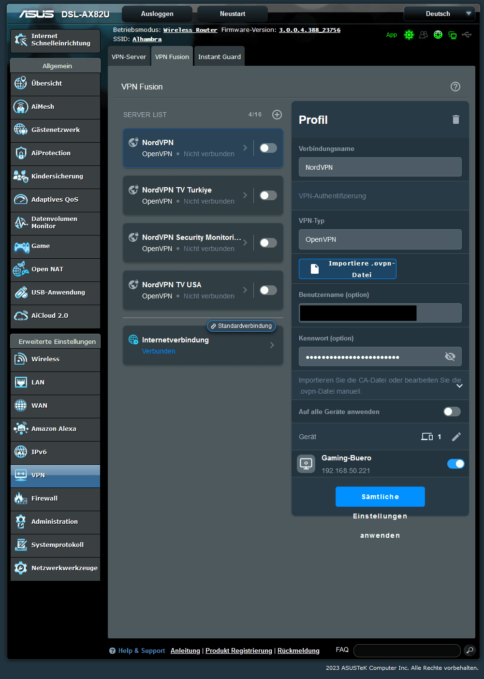Open AiMesh from the sidebar
The width and height of the screenshot is (484, 679).
pos(55,107)
